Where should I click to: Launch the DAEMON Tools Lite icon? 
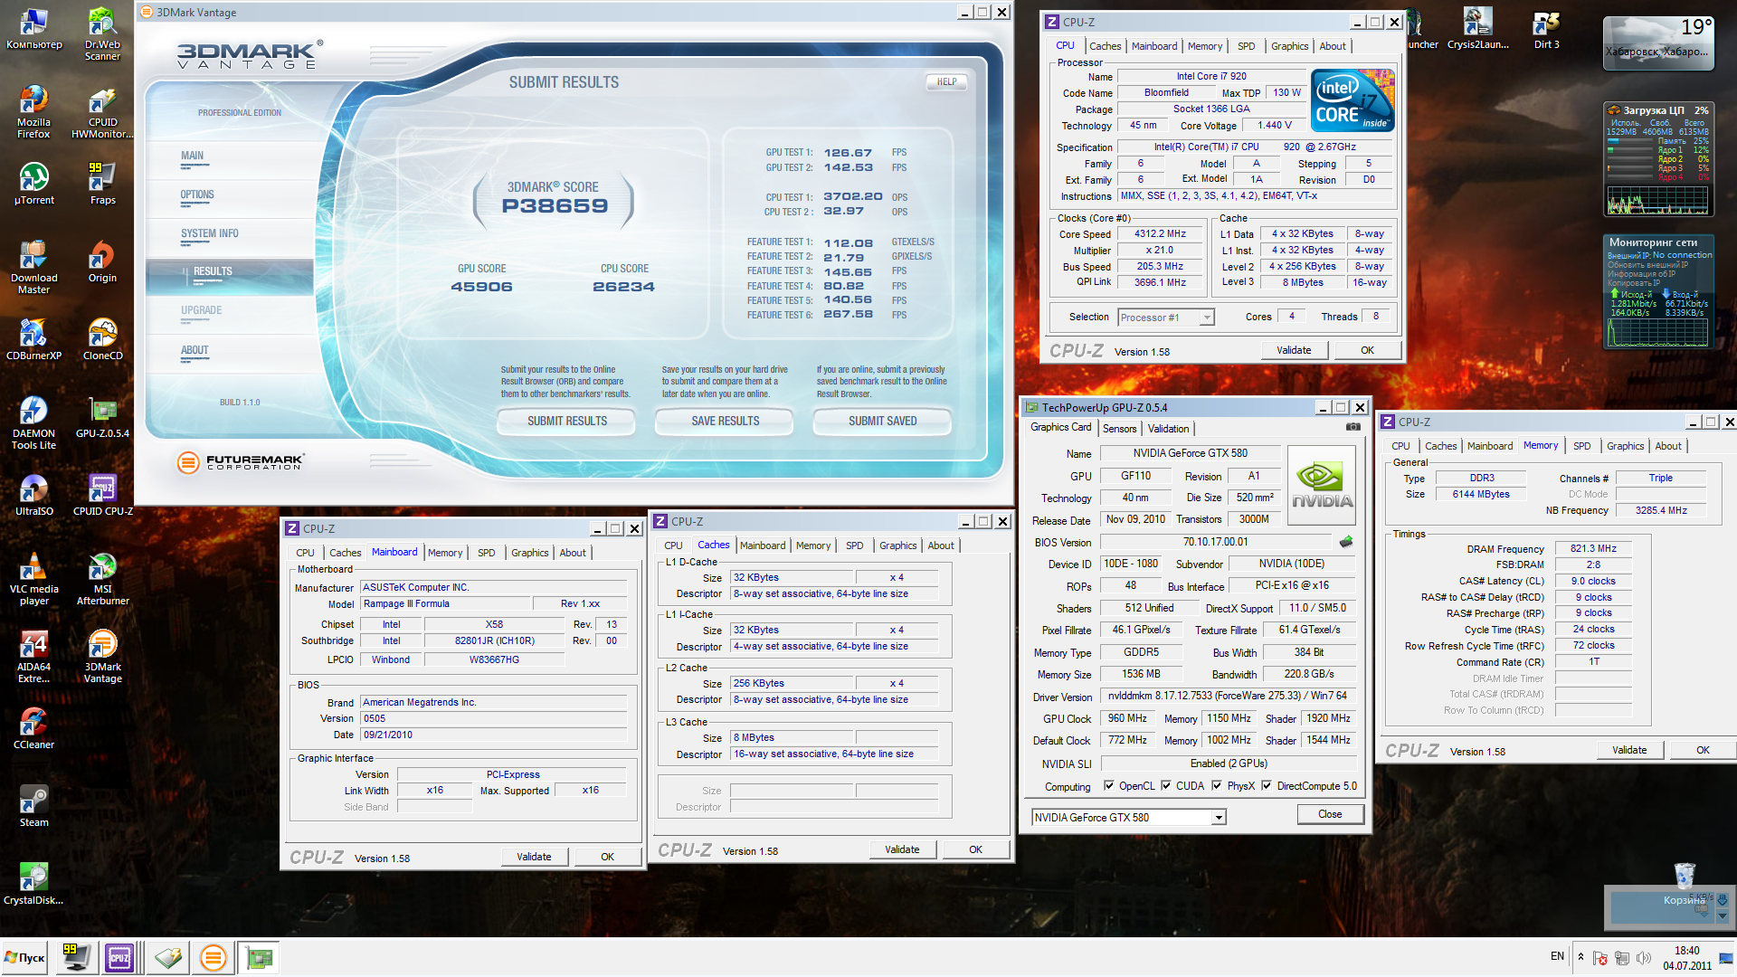click(33, 422)
